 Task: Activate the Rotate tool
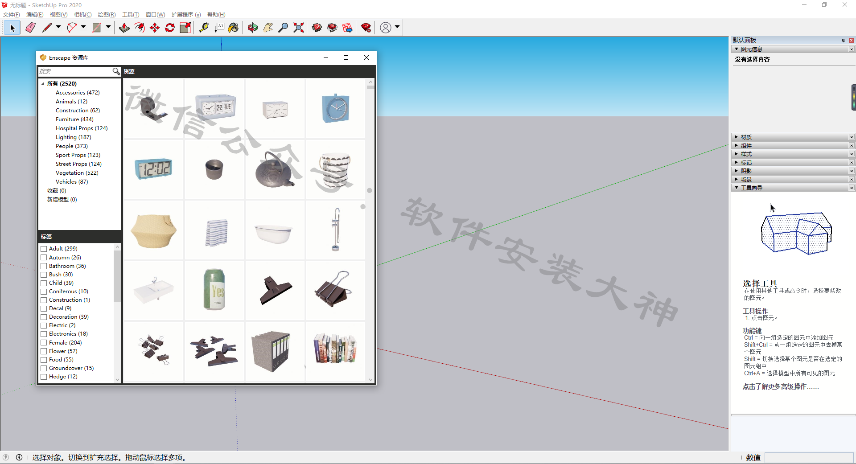tap(170, 28)
